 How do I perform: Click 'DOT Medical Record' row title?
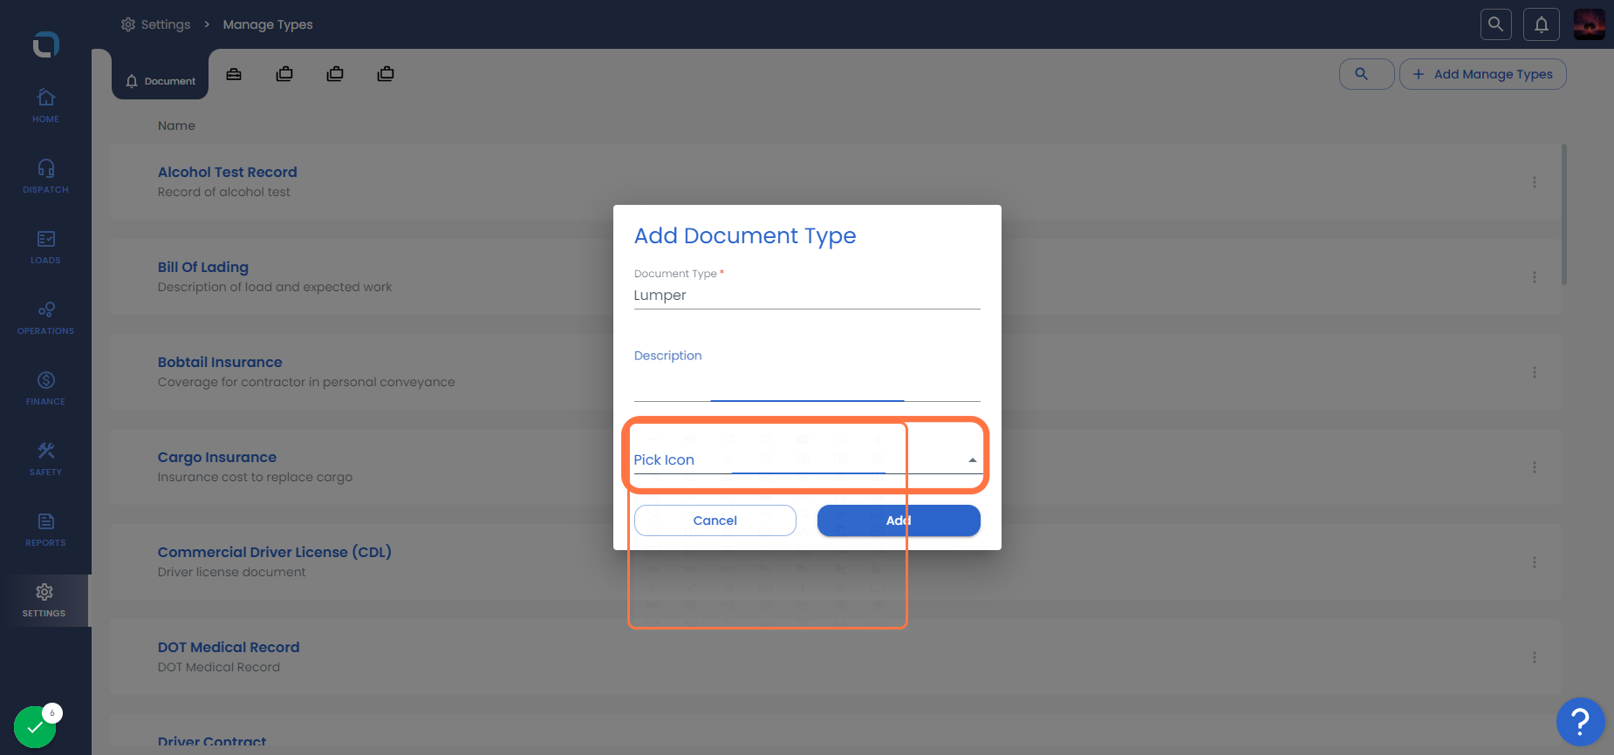point(229,648)
